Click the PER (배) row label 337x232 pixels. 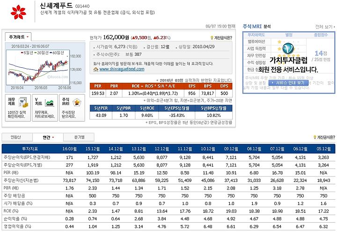(x=11, y=173)
